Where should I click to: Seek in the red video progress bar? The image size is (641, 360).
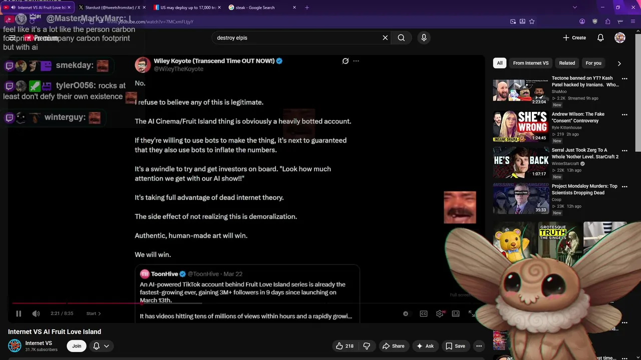245,303
